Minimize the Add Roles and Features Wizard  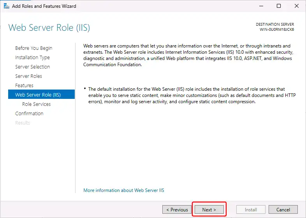pos(260,6)
